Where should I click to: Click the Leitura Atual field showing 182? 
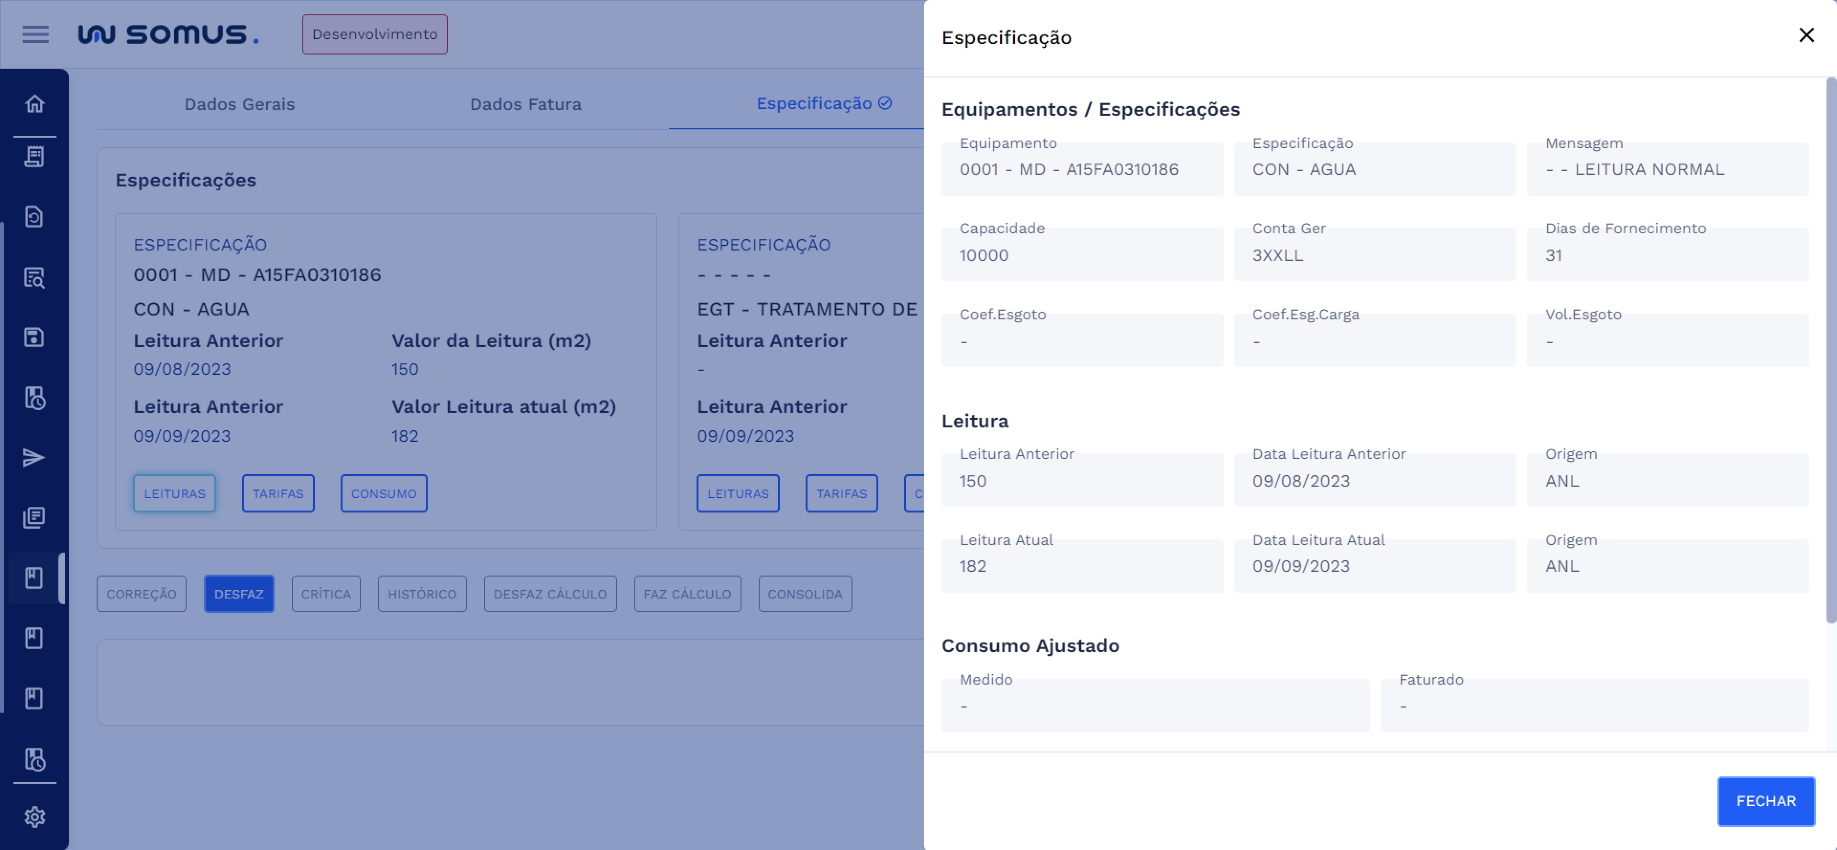click(x=1082, y=566)
